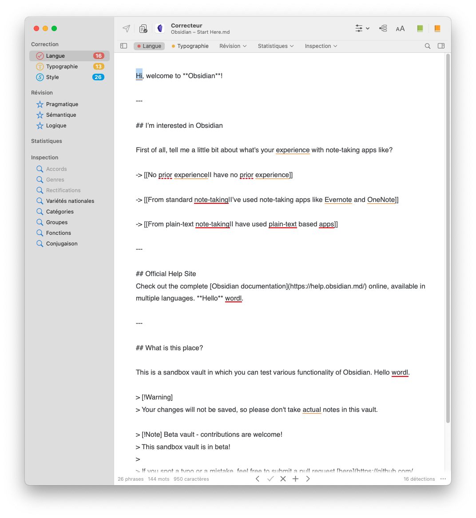The width and height of the screenshot is (476, 518).
Task: Click the Langue 16 count badge
Action: (99, 56)
